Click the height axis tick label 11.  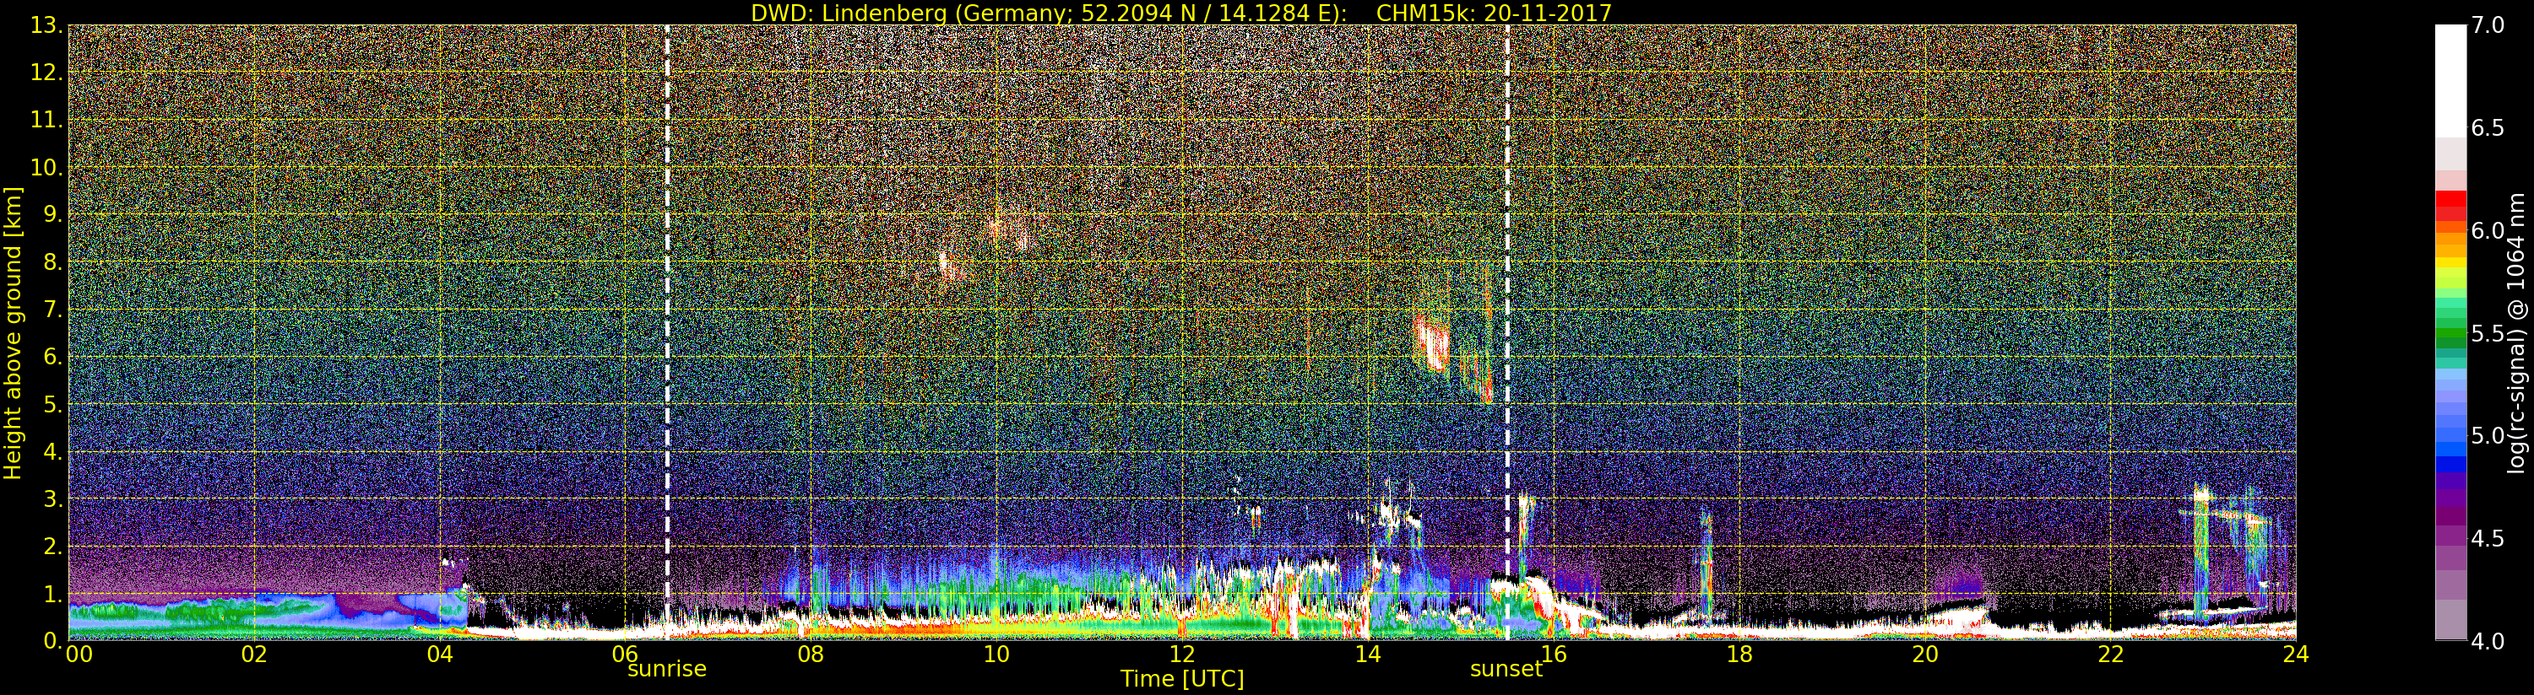pos(46,120)
